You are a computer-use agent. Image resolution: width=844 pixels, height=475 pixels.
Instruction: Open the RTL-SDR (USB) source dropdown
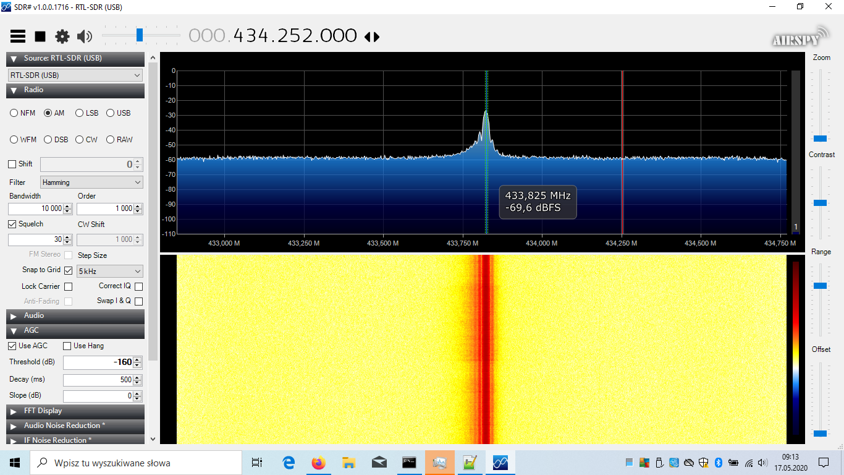click(x=75, y=75)
